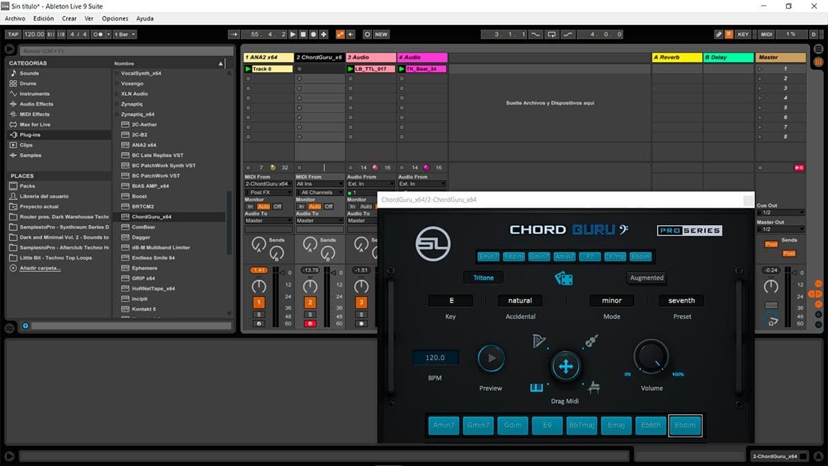
Task: Click the KEY map mode button
Action: point(743,34)
